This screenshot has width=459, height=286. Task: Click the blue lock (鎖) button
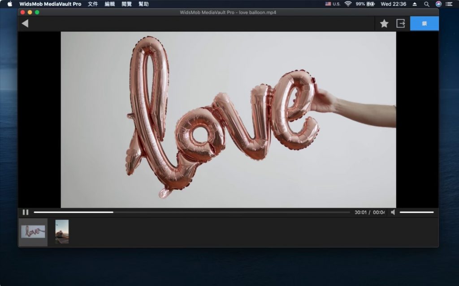424,23
